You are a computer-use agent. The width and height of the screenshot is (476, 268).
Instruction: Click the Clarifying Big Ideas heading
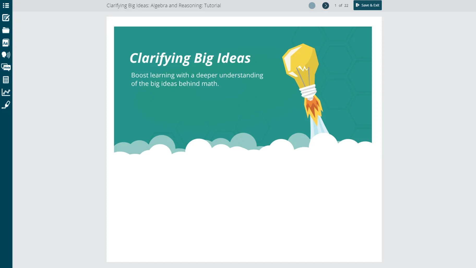click(190, 58)
